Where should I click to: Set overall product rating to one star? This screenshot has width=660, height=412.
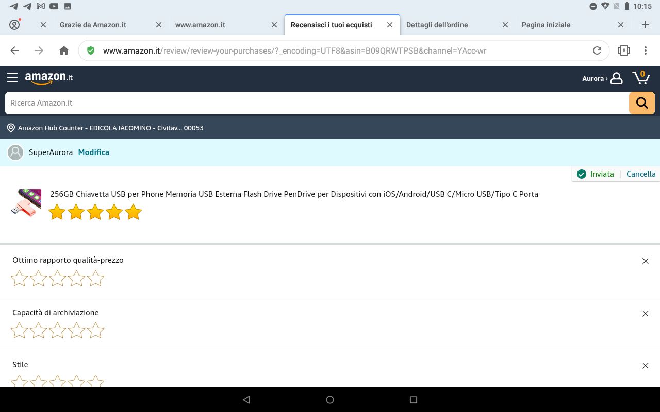click(x=57, y=212)
